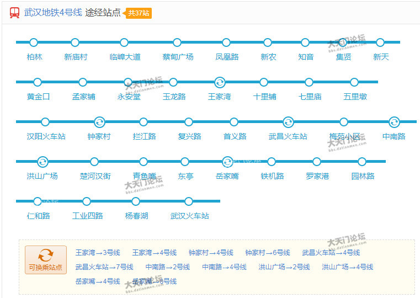The image size is (420, 298).
Task: Open the 洪山广场→2号线 transfer link
Action: pyautogui.click(x=284, y=267)
